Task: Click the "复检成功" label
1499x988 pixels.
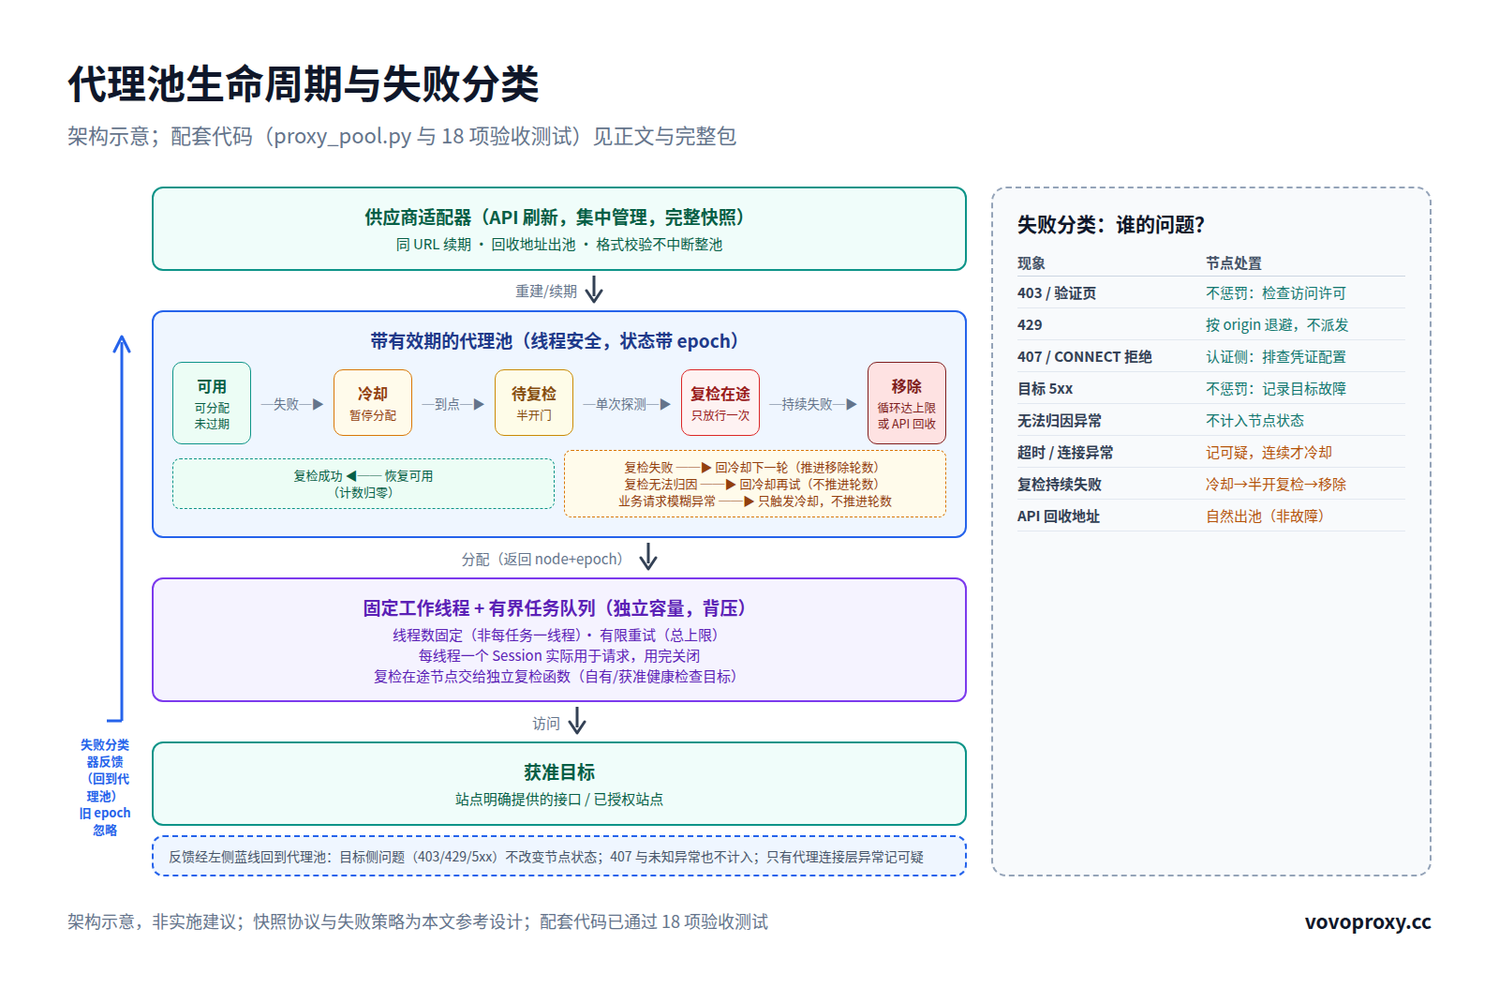Action: pos(318,476)
